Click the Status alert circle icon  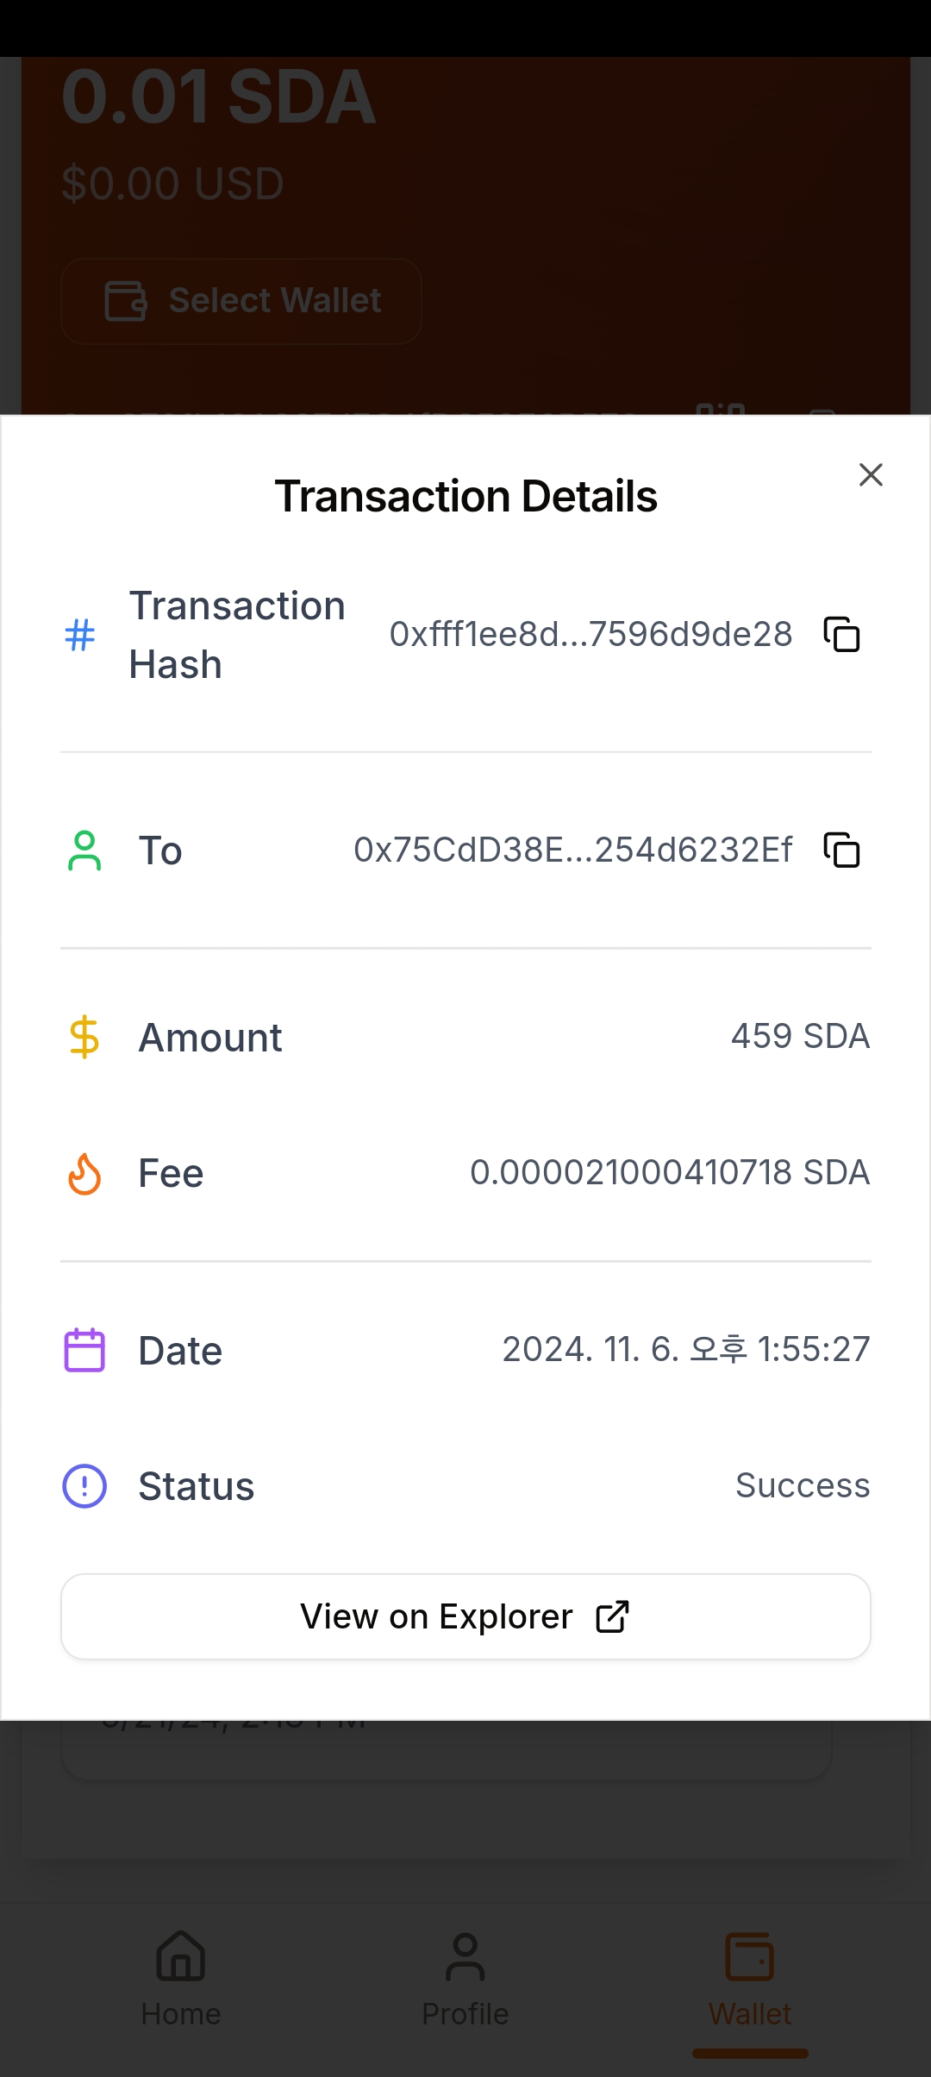tap(84, 1486)
